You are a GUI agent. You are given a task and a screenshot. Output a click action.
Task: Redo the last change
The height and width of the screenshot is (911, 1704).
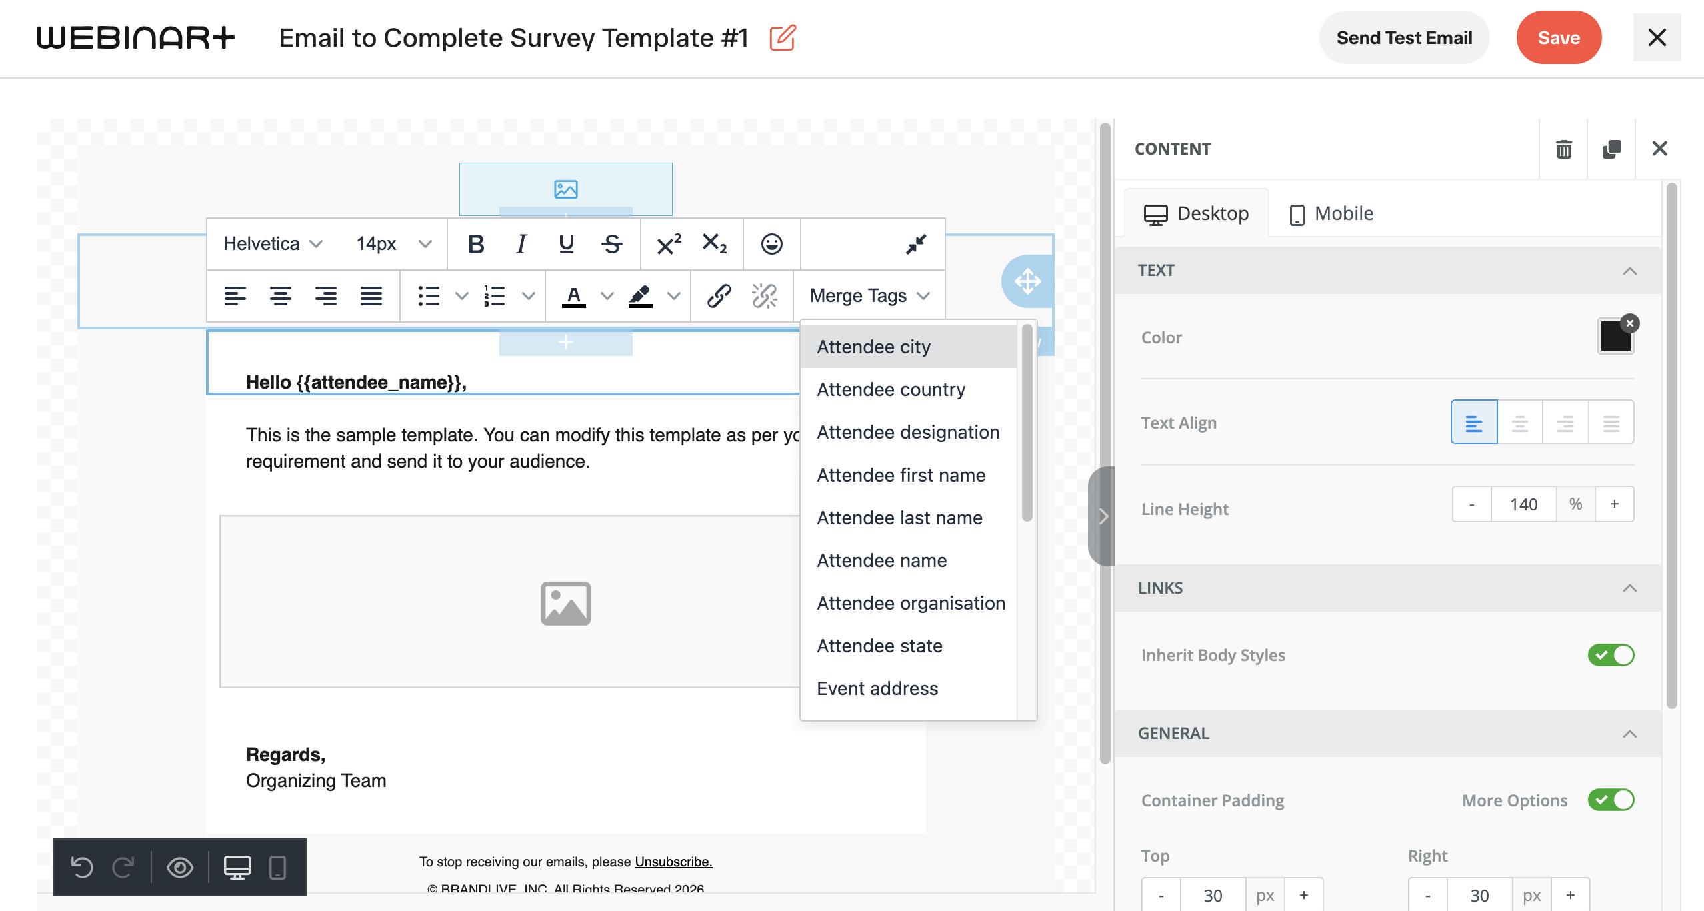[x=123, y=868]
